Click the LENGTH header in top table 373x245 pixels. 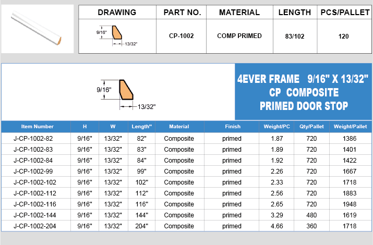click(295, 13)
